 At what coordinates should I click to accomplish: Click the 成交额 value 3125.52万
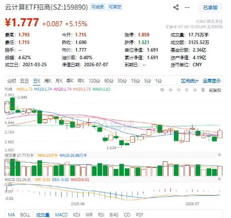coord(199,42)
